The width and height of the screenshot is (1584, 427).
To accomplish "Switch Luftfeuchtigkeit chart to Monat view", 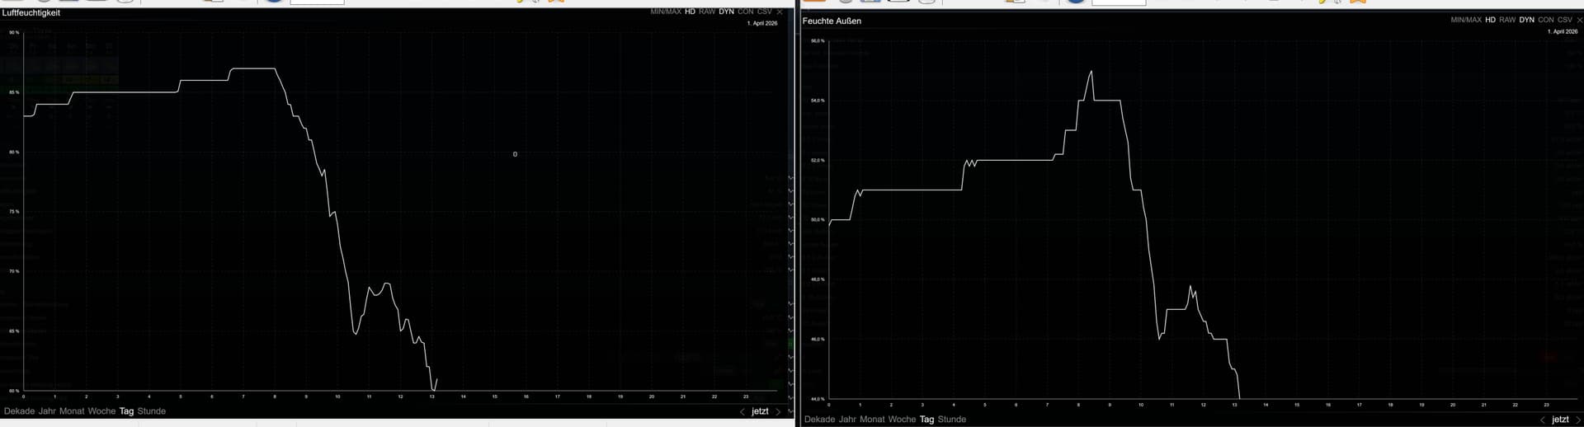I will point(72,411).
